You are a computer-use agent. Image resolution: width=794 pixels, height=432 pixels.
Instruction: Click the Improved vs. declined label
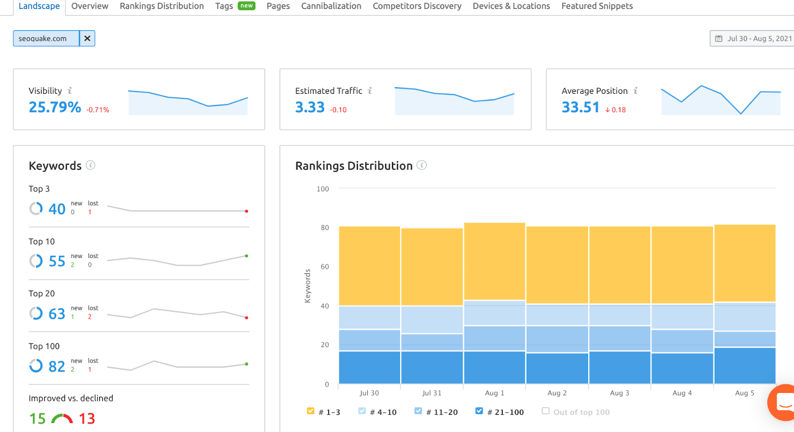tap(71, 398)
